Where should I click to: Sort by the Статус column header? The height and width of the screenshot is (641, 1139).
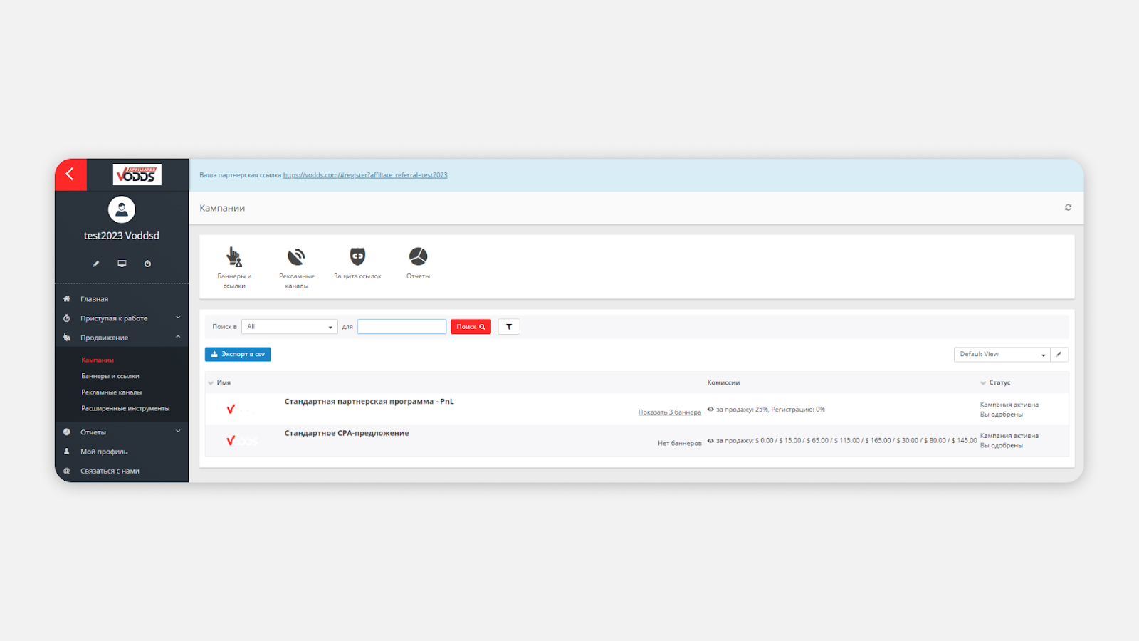click(999, 382)
